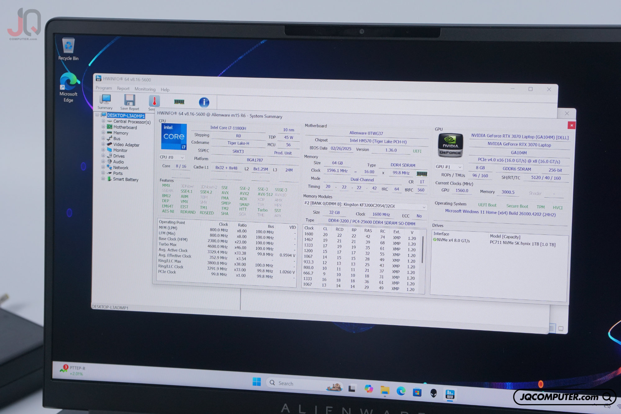Click the Intel Core i7-11800H name field

228,128
